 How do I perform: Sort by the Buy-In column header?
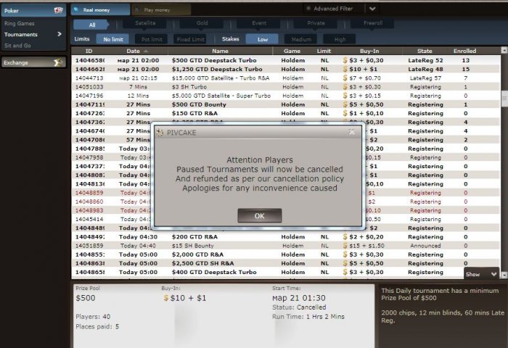tap(369, 51)
